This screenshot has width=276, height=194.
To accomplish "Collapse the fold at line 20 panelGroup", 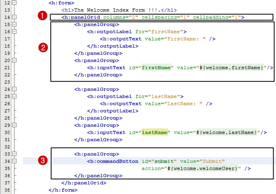I will [14, 60].
